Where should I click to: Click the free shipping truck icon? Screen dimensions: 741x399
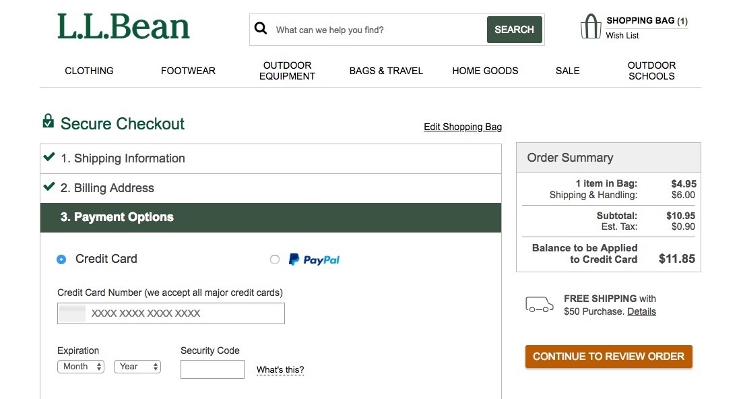(x=539, y=305)
